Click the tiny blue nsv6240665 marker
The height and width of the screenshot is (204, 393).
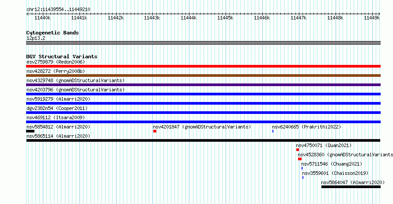[273, 131]
